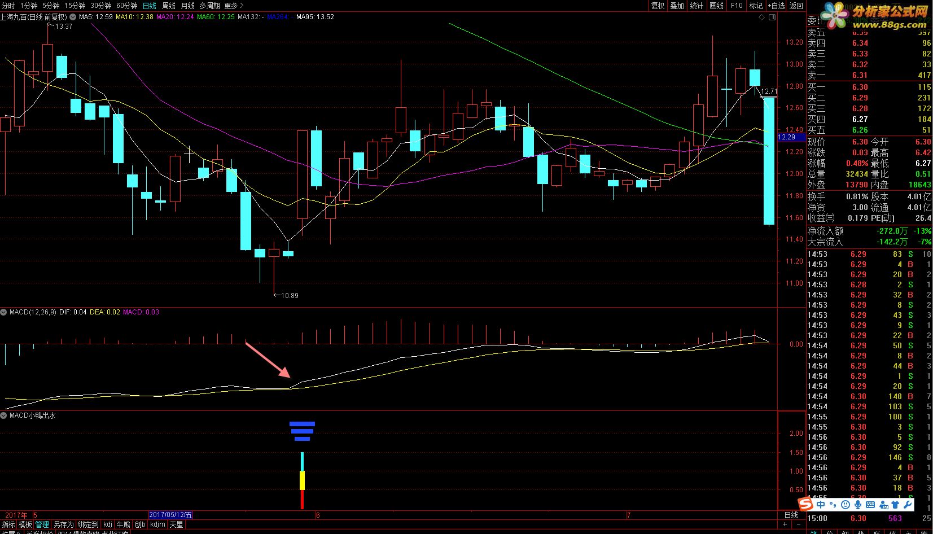The height and width of the screenshot is (534, 933).
Task: Open the Sogou wrench settings icon
Action: (x=909, y=504)
